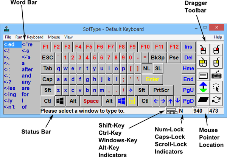This screenshot has height=157, width=227.
Task: Toggle the NL num lock key
Action: [147, 68]
